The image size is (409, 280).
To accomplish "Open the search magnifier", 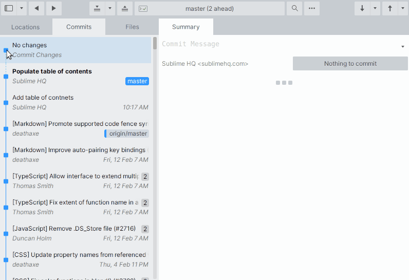I will [294, 8].
